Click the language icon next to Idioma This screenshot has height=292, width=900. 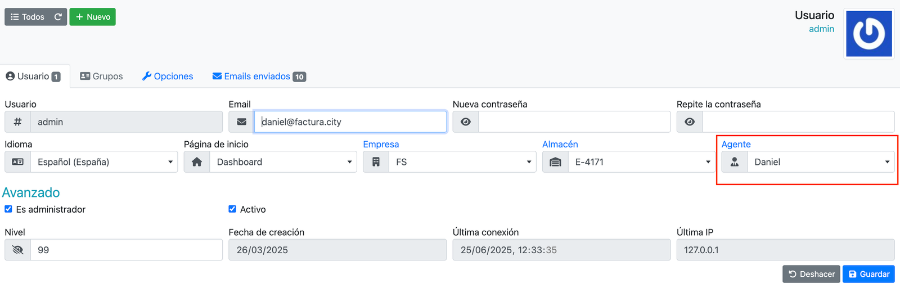click(x=18, y=162)
